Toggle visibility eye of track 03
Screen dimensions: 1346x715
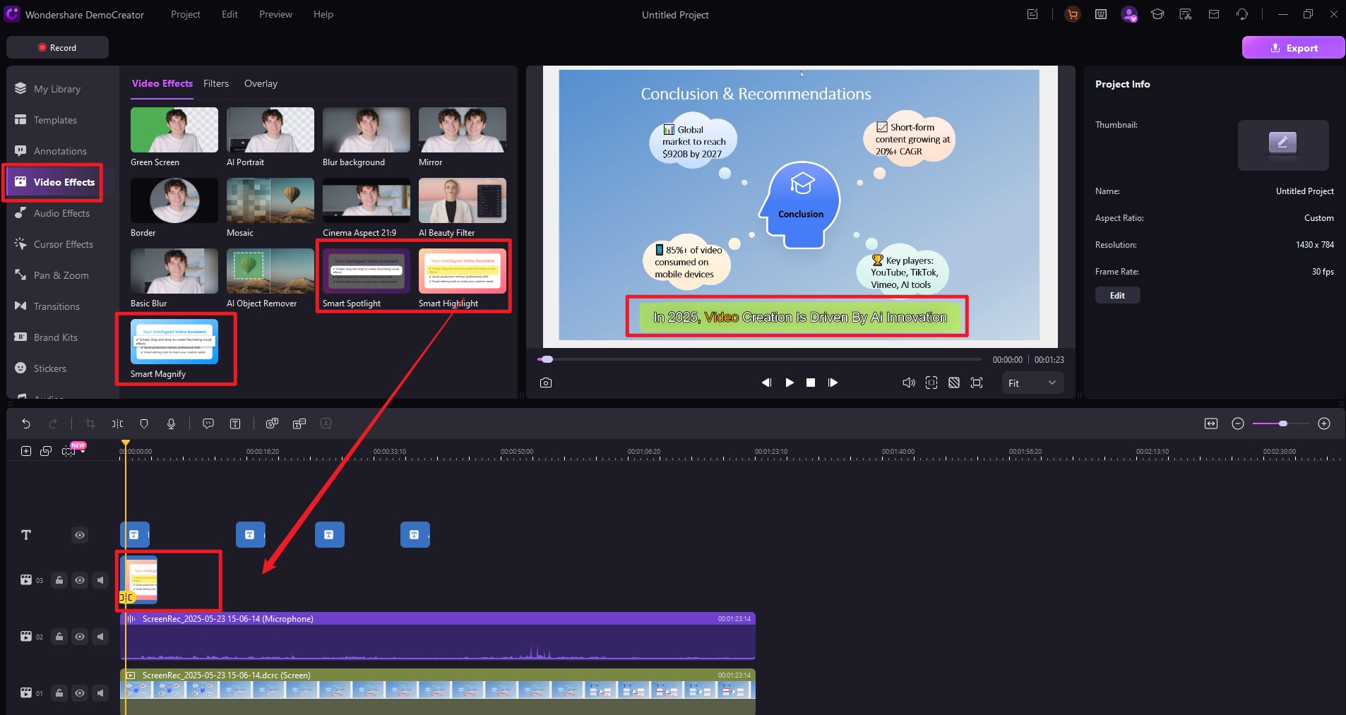(80, 580)
